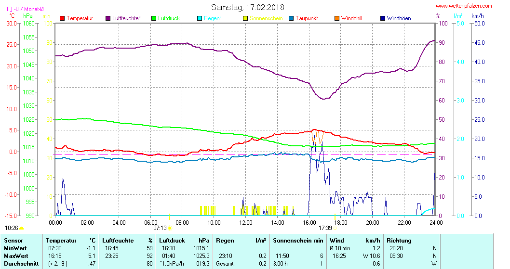This screenshot has width=510, height=269.
Task: Click the Wind table column header
Action: click(x=336, y=241)
